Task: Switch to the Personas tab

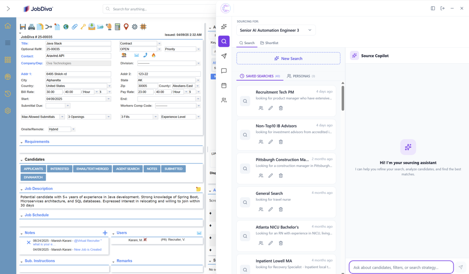Action: coord(301,76)
